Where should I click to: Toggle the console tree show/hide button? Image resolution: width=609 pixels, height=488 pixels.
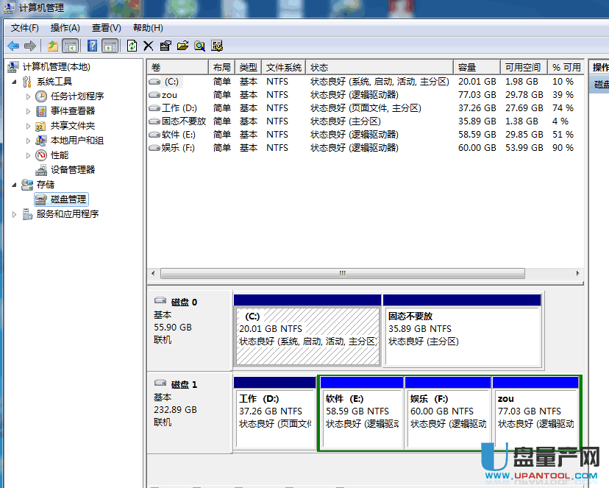(71, 46)
